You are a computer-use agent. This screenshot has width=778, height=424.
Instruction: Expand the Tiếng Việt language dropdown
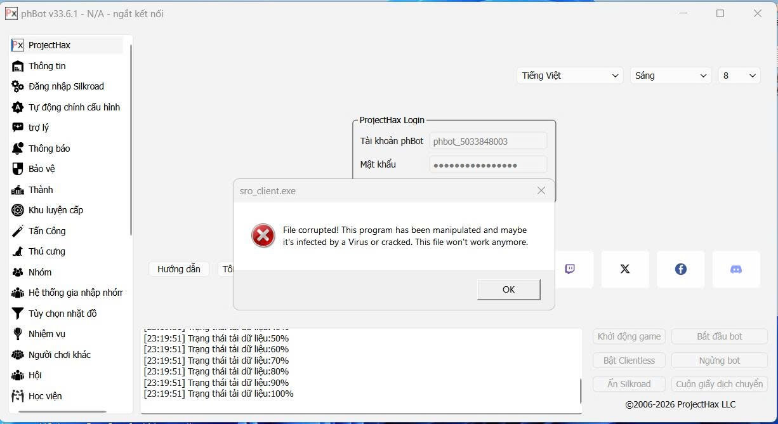click(570, 76)
